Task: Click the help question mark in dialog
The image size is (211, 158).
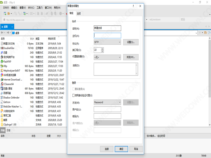Action: coord(133,6)
